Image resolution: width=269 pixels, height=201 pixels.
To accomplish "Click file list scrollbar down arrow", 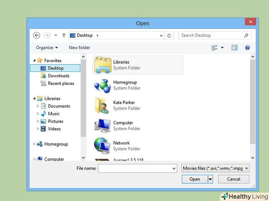I will (x=253, y=158).
